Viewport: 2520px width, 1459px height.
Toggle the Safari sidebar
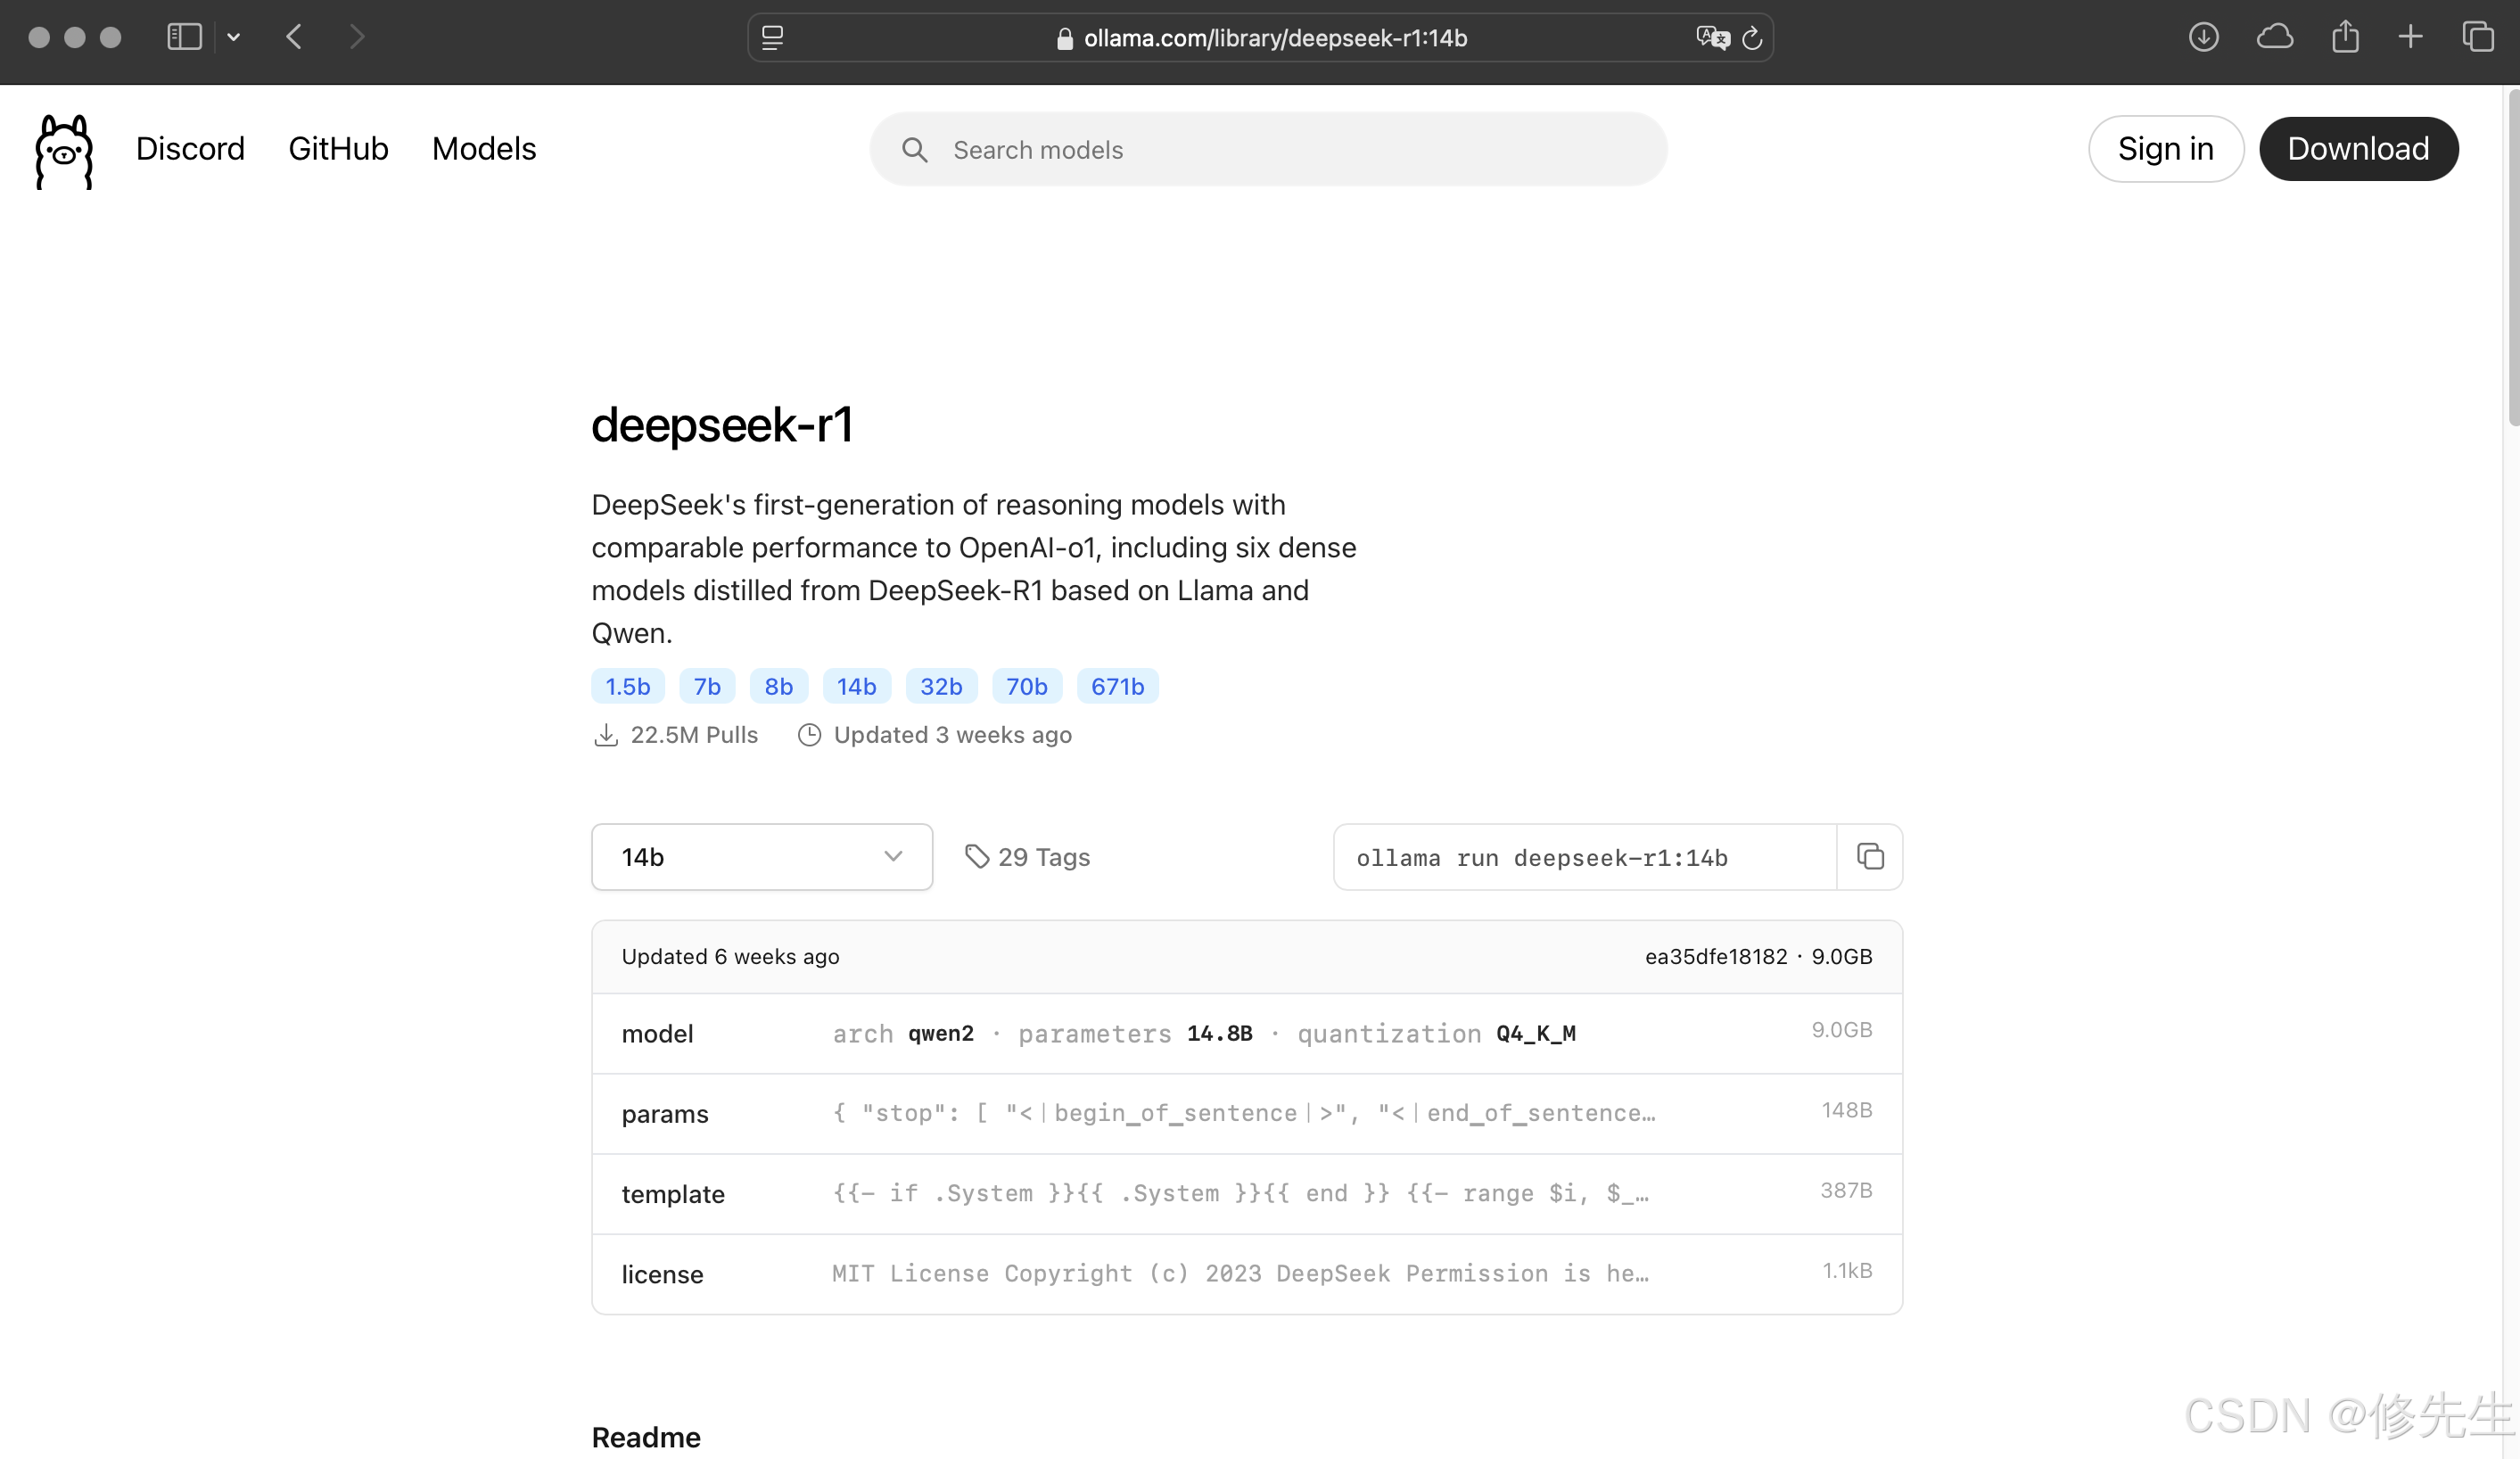[x=184, y=37]
